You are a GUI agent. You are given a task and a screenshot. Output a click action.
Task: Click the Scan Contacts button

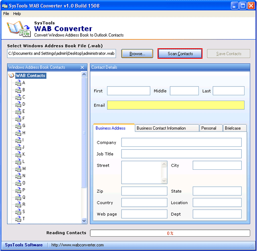tap(180, 53)
